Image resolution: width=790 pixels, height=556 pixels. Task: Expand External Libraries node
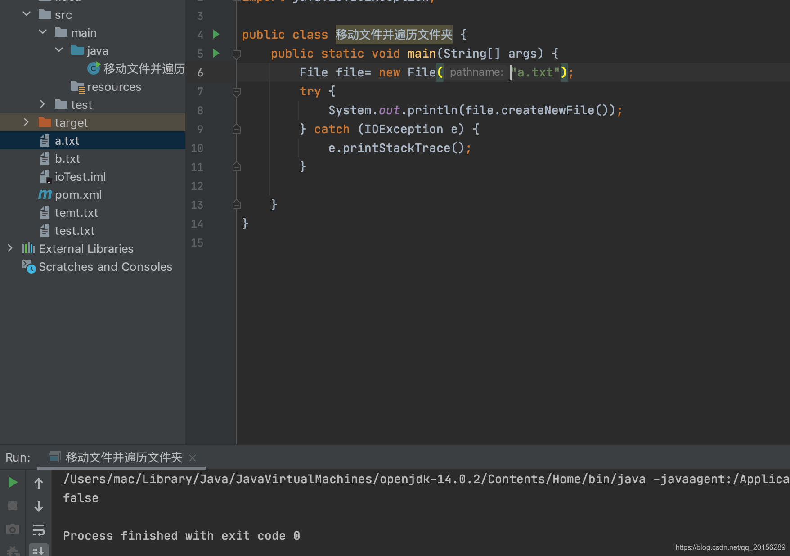coord(10,248)
